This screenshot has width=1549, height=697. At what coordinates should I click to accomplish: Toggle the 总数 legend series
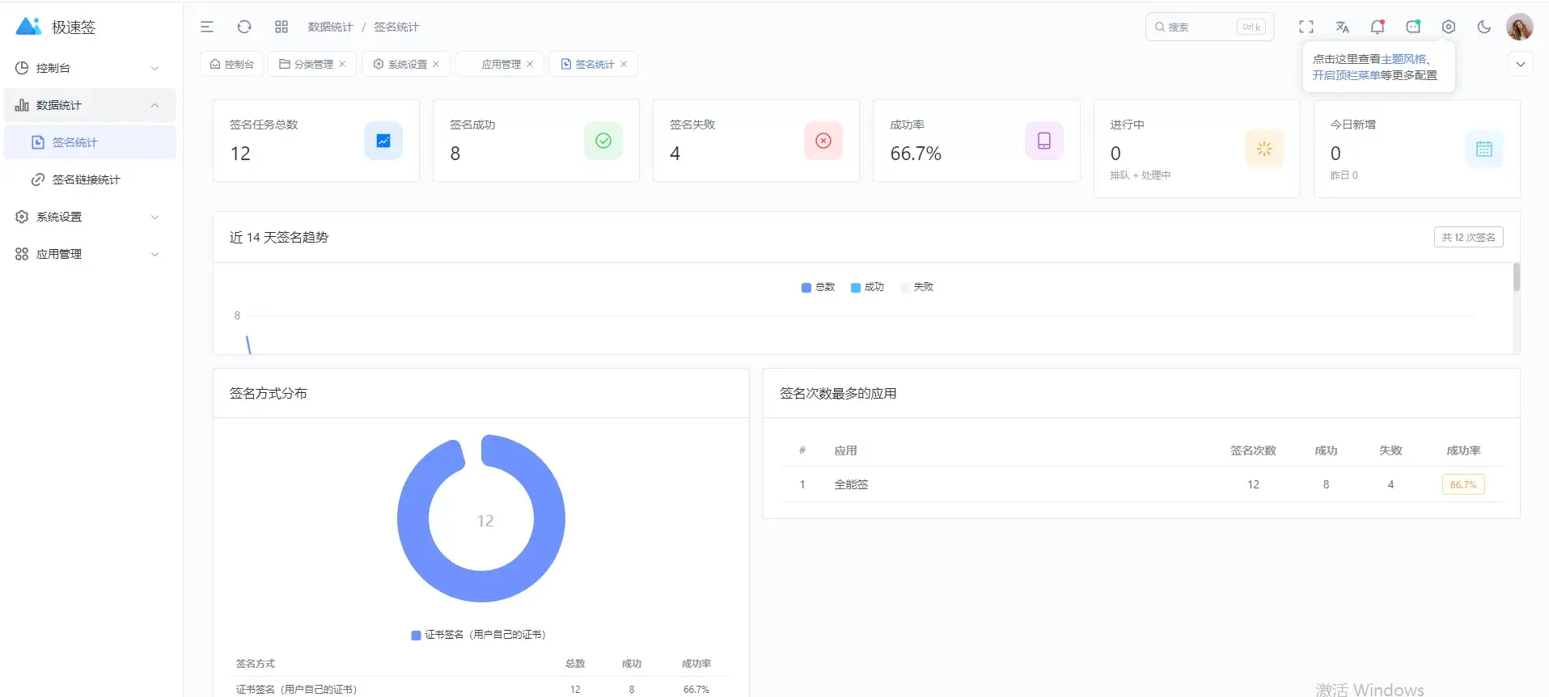pos(818,287)
